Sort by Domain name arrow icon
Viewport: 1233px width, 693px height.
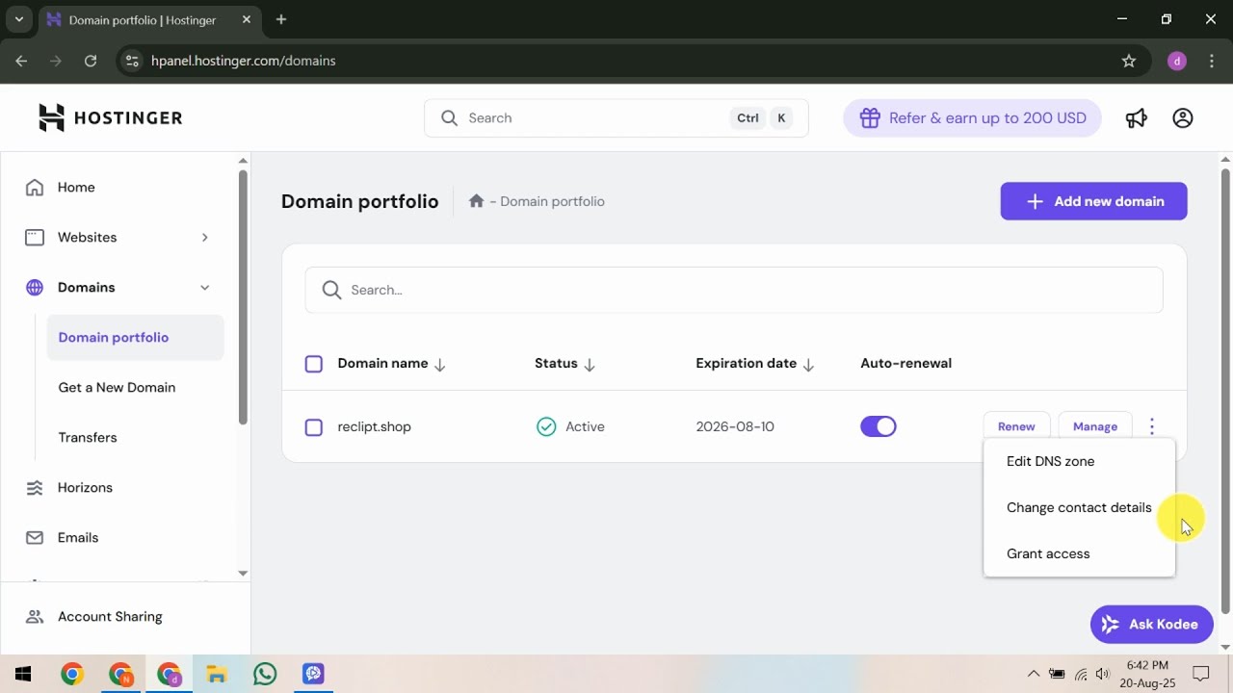[440, 365]
